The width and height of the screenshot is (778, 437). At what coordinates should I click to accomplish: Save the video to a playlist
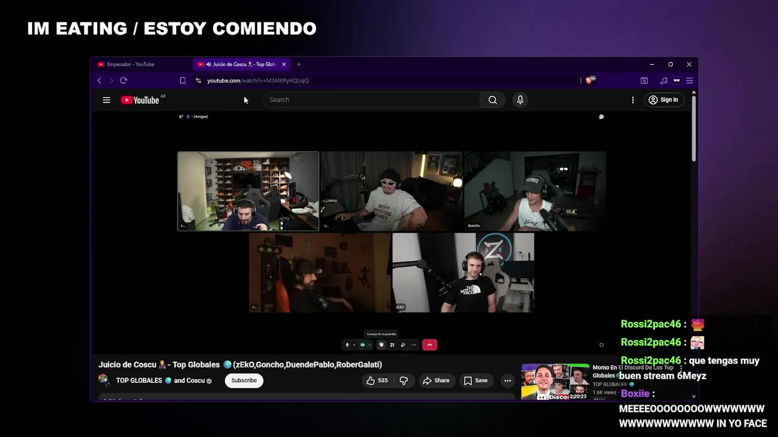(475, 381)
